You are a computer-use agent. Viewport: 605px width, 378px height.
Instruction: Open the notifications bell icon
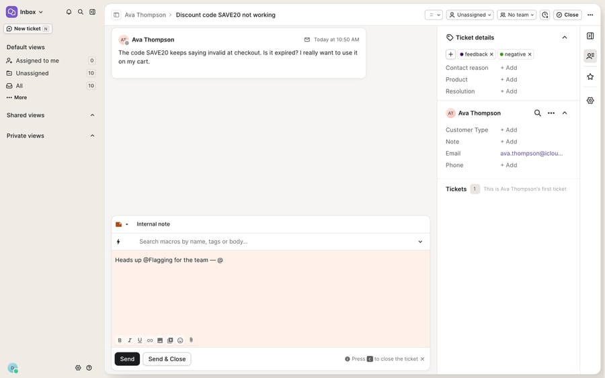point(69,12)
